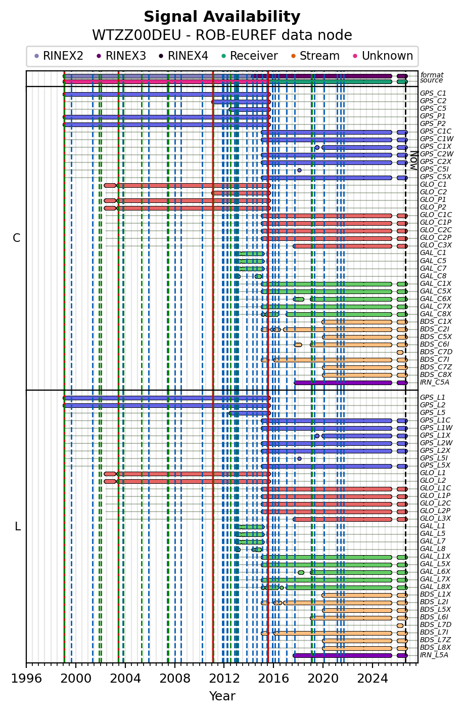Click the C section label
464x713 pixels.
tap(16, 238)
